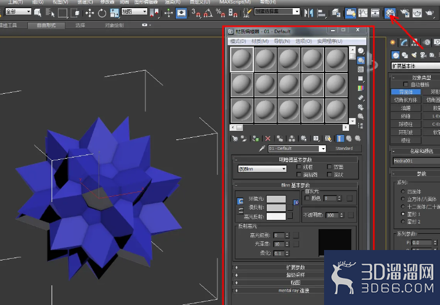Select the Move tool in main toolbar
Viewport: 440px width, 305px height.
tap(89, 13)
